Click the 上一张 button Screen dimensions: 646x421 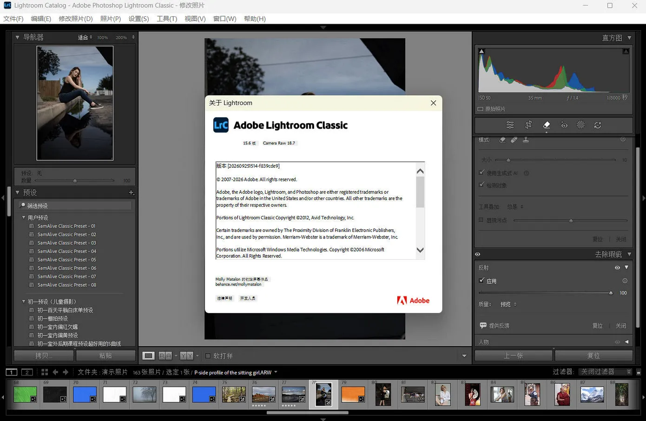pos(514,355)
